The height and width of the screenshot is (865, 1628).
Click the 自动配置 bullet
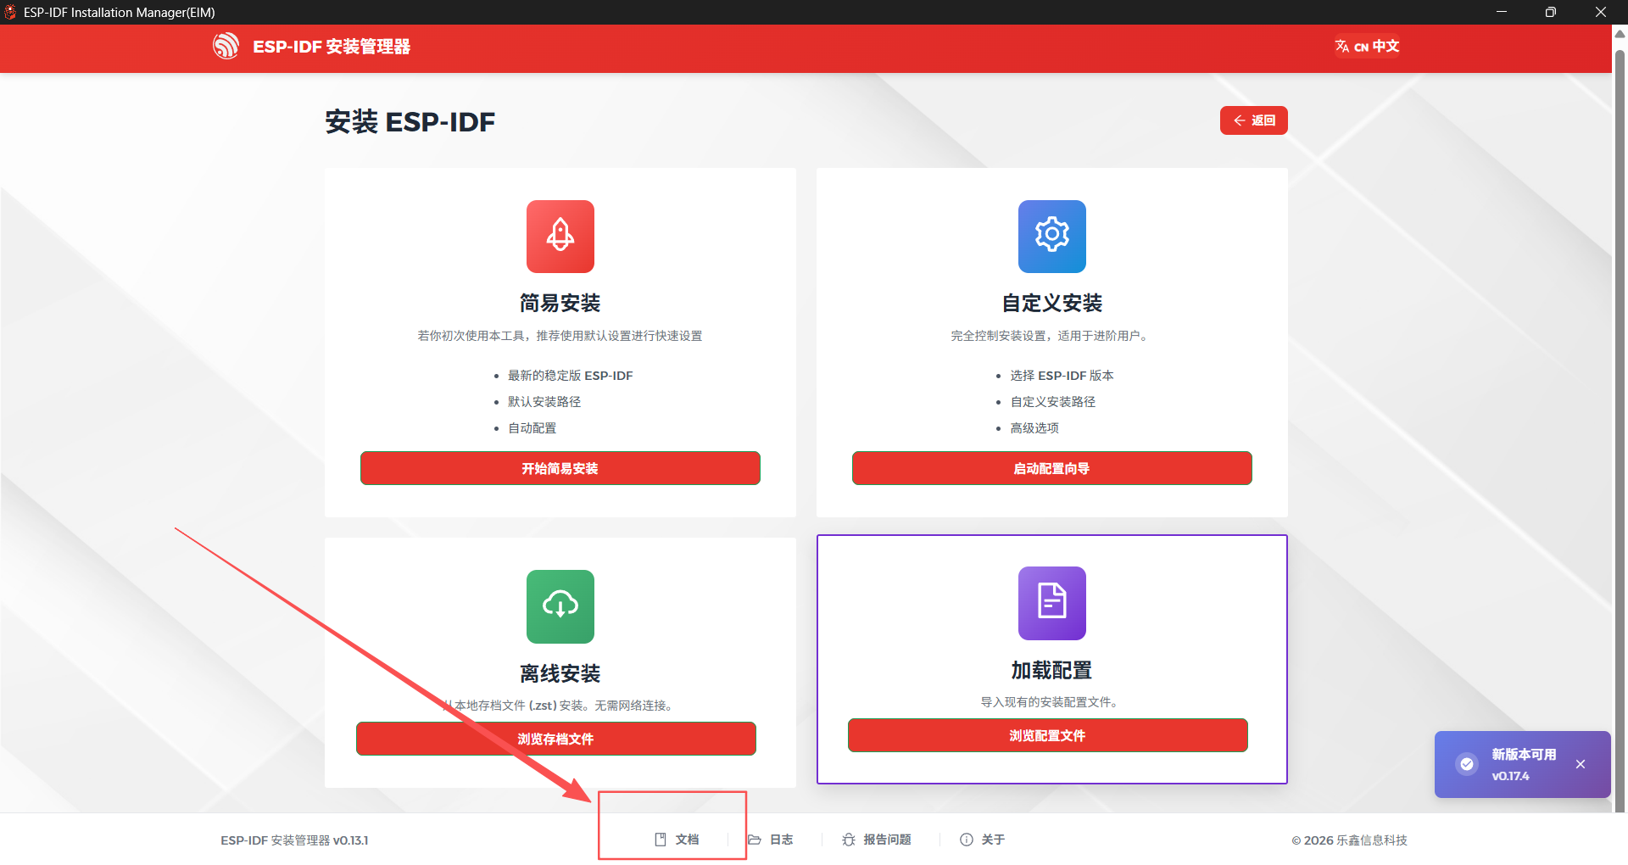tap(532, 428)
